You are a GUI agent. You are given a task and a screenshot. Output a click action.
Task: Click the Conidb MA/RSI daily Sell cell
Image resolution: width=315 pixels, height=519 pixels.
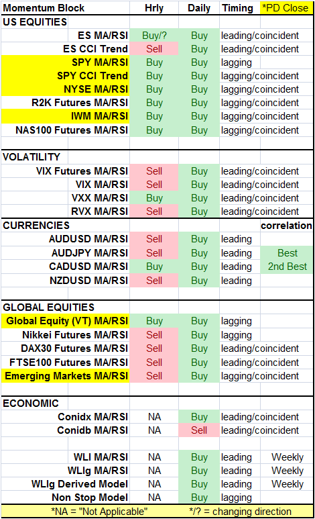pyautogui.click(x=199, y=430)
